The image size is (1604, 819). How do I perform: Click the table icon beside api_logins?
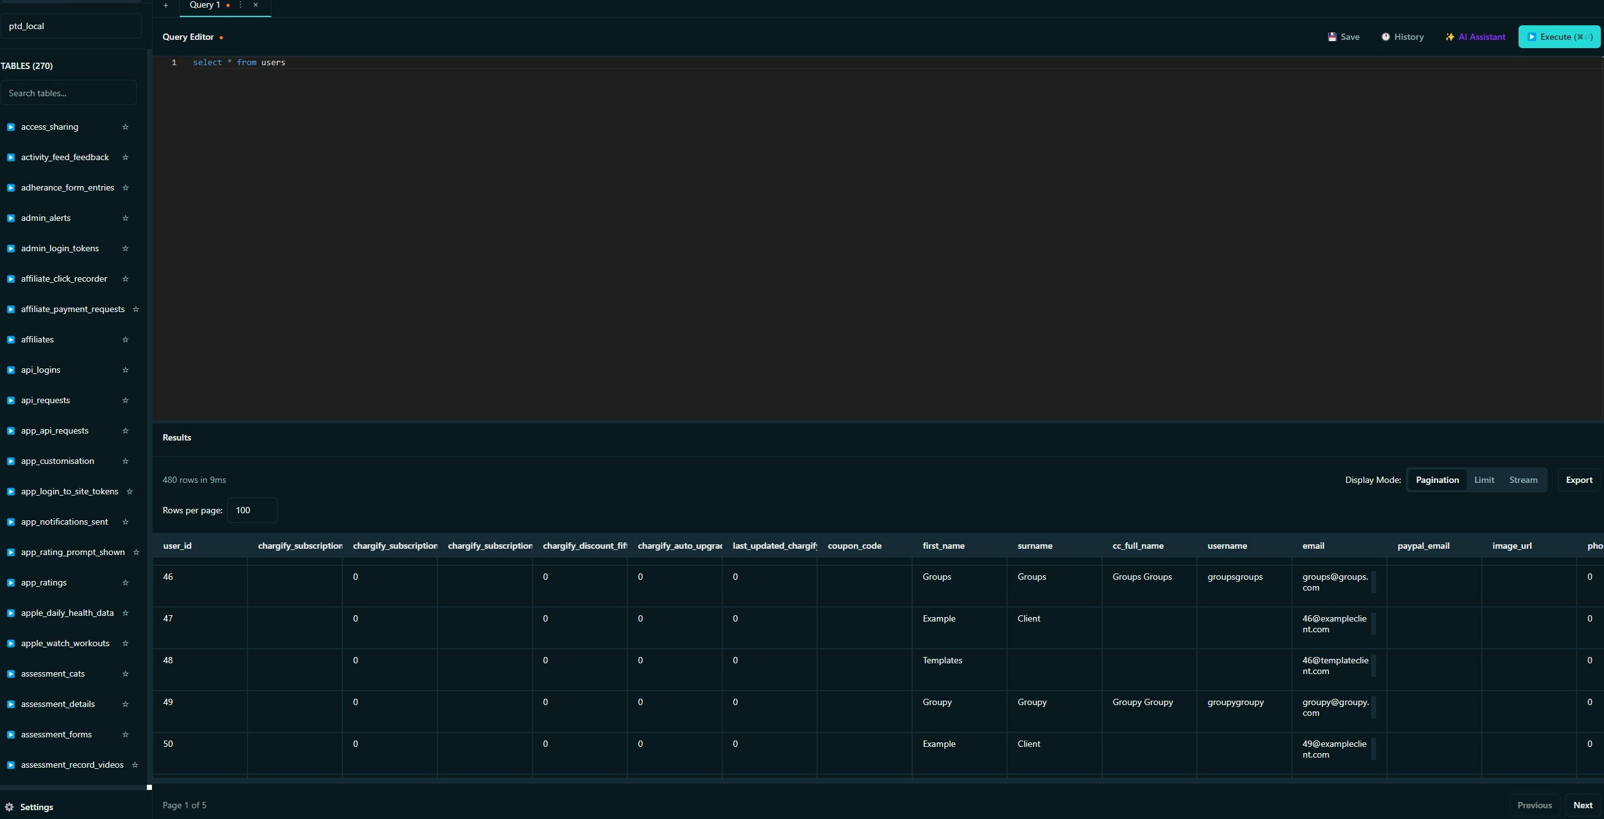pyautogui.click(x=11, y=370)
